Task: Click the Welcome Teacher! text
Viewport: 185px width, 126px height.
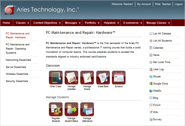Action: [122, 4]
